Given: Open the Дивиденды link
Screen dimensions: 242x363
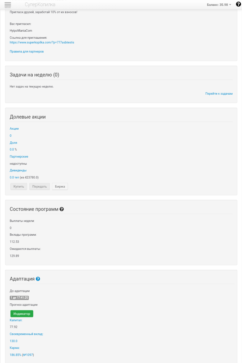Looking at the screenshot, I should click(18, 170).
